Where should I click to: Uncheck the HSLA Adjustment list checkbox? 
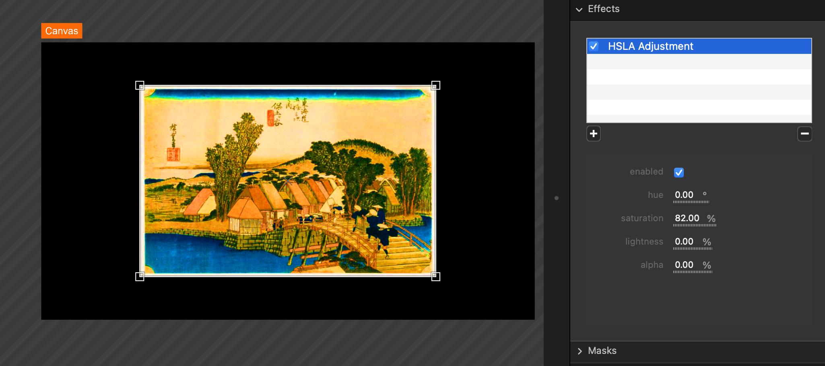click(594, 46)
